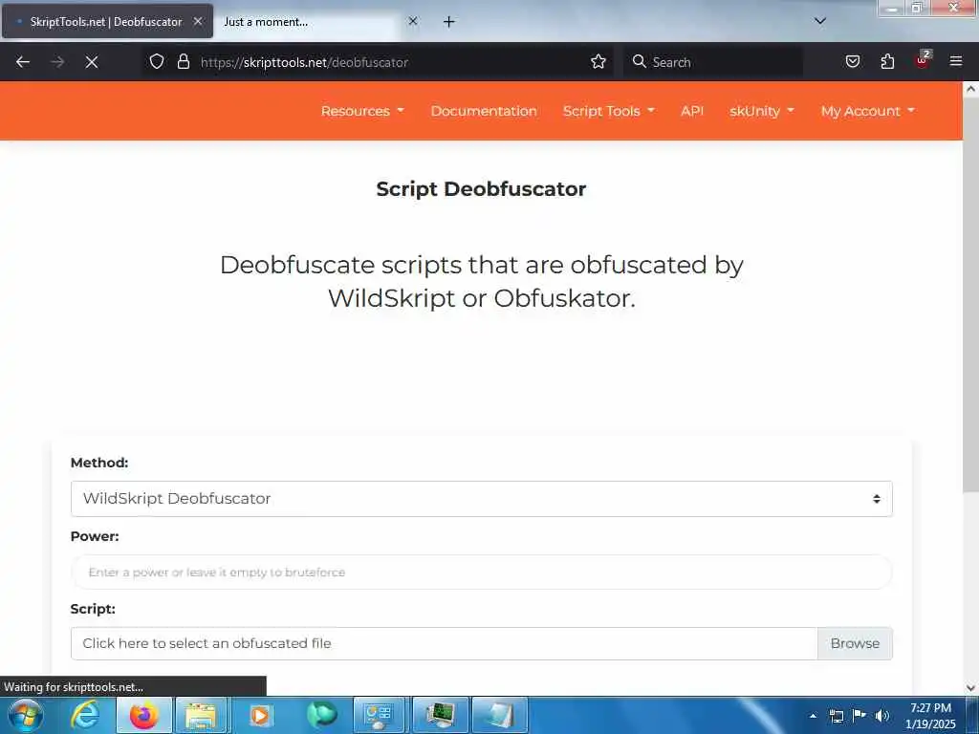This screenshot has width=979, height=734.
Task: Open the notepad-like taskbar window icon
Action: point(499,715)
